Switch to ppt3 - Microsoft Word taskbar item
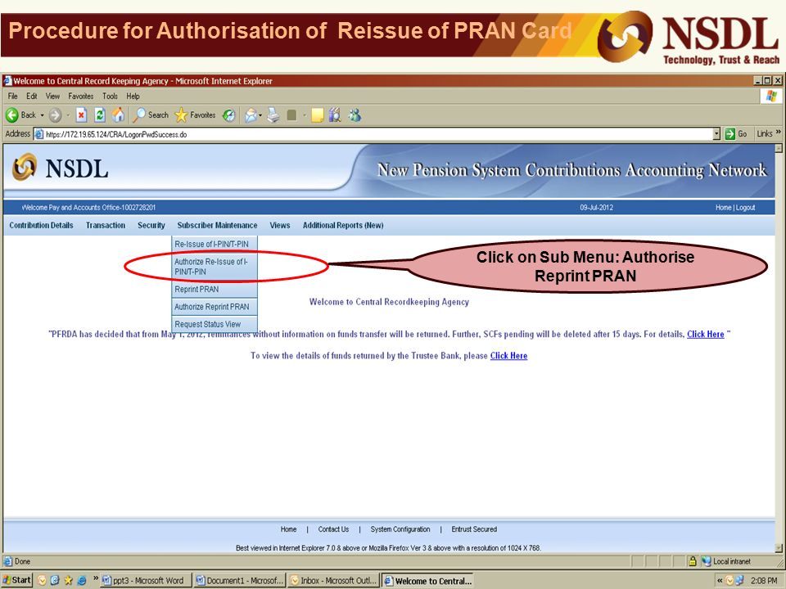 [146, 581]
